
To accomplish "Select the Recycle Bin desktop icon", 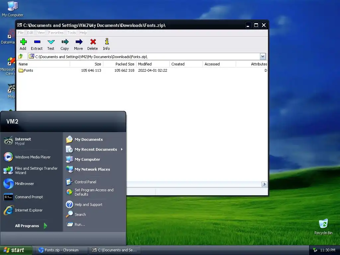I will tap(323, 226).
